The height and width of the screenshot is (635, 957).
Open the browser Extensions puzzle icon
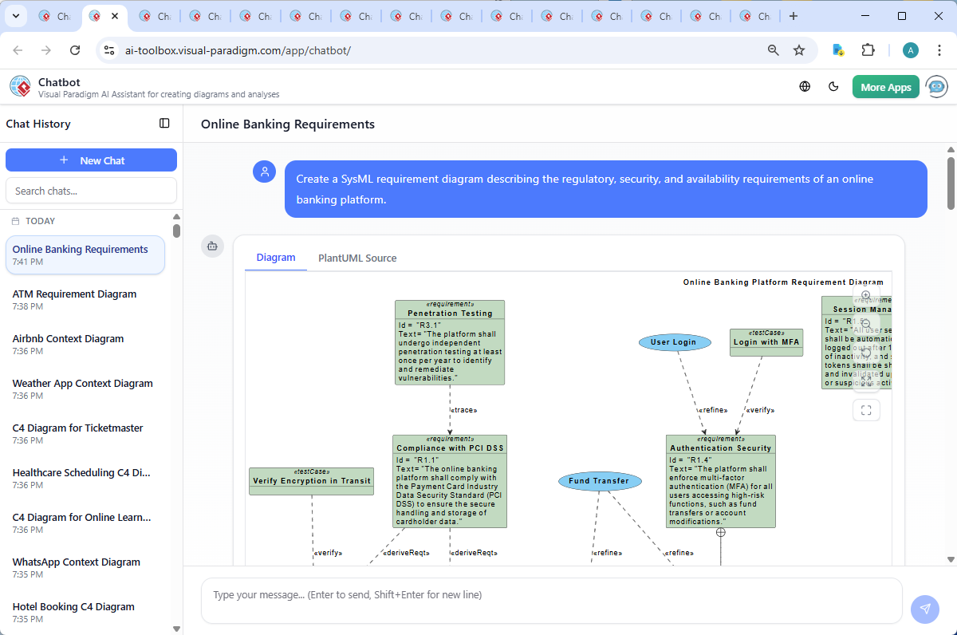click(x=868, y=49)
